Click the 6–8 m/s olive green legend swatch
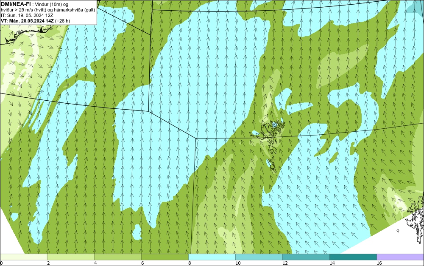This screenshot has height=266, width=424. (165, 257)
